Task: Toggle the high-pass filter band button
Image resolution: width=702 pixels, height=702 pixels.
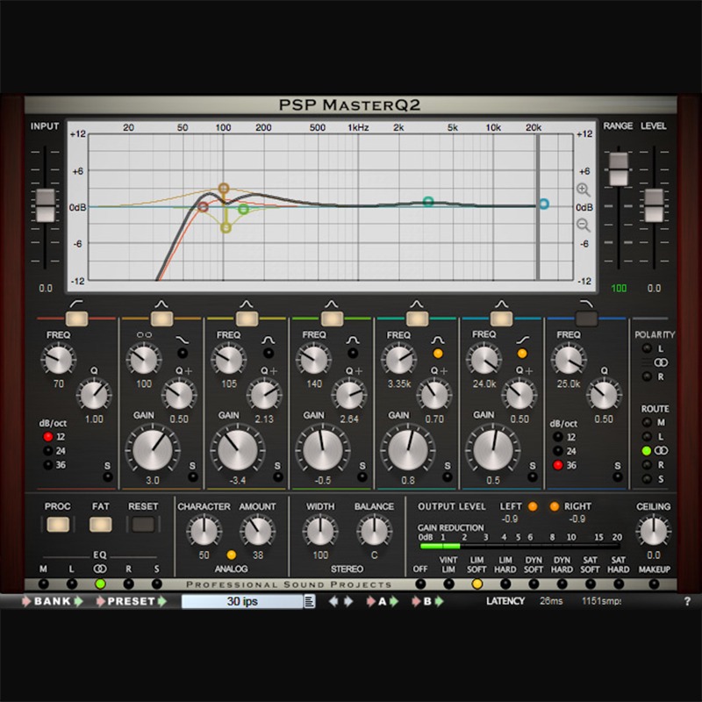Action: click(76, 319)
